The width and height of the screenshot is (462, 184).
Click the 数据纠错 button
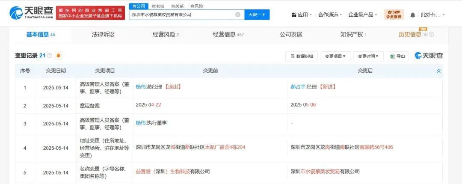(302, 56)
